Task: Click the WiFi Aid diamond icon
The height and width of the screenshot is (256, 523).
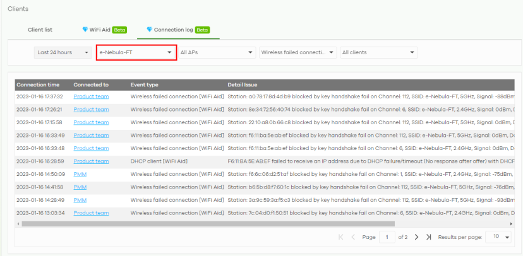Action: coord(85,30)
